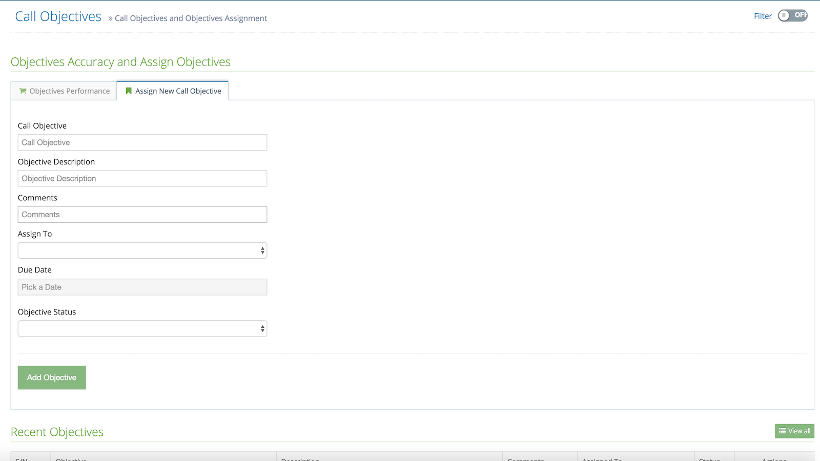Click the Add Objective button
Screen dimensions: 820x461
[x=52, y=378]
